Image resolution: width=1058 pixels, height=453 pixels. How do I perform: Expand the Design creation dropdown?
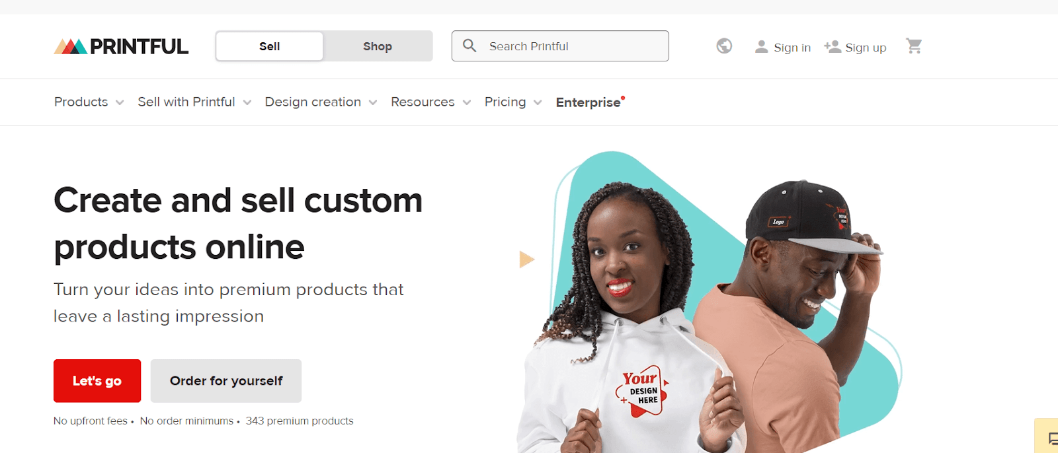tap(321, 102)
